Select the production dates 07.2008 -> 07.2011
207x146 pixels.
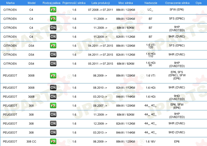101,10
